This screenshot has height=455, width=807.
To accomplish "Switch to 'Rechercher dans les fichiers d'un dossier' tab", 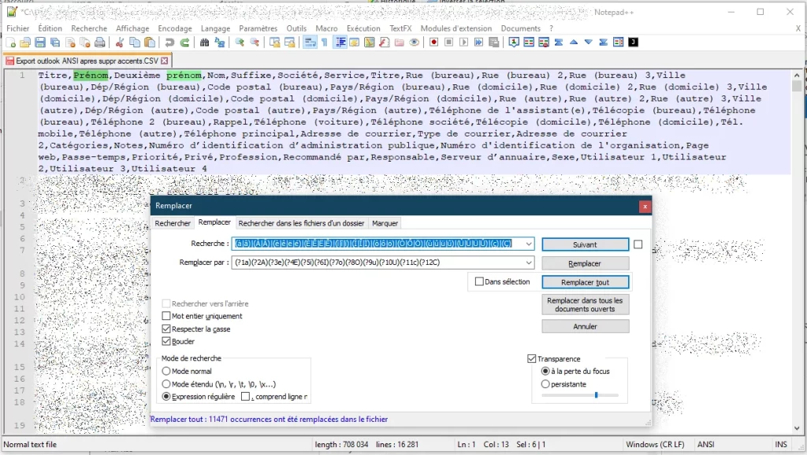I will 301,223.
